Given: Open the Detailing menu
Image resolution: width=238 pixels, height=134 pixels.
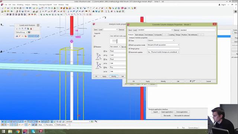Looking at the screenshot, I should point(35,5).
